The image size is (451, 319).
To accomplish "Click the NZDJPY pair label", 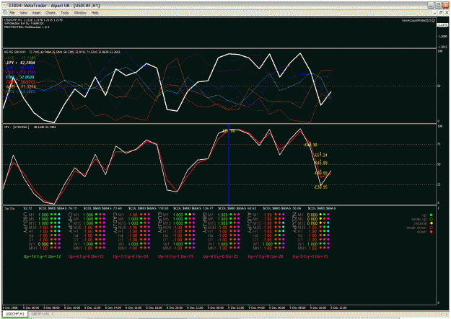I will pyautogui.click(x=294, y=223).
